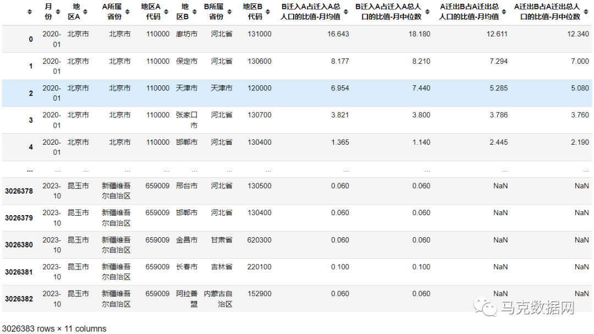Sort by A所属省份 column sort arrows
The height and width of the screenshot is (334, 594).
(127, 12)
